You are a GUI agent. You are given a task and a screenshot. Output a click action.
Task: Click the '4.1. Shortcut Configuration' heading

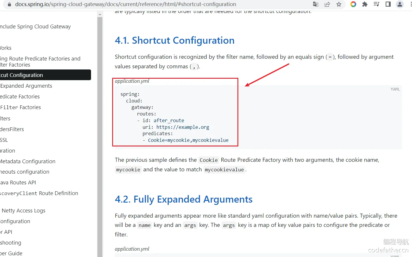(175, 41)
